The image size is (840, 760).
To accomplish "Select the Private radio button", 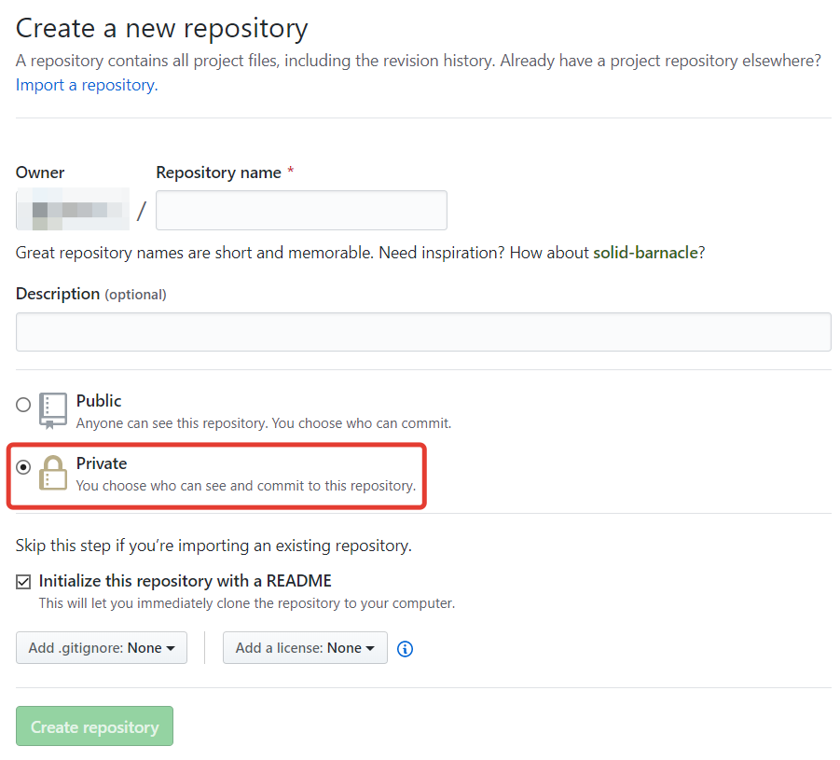I will click(23, 467).
